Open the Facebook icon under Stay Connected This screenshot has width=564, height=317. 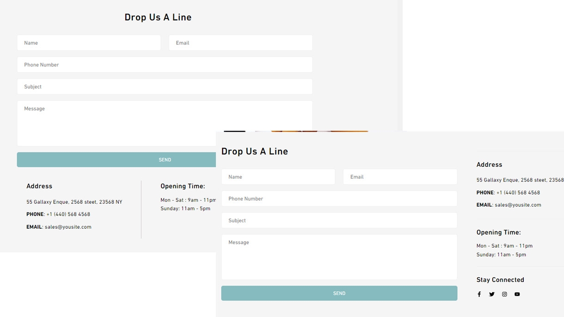click(x=479, y=294)
